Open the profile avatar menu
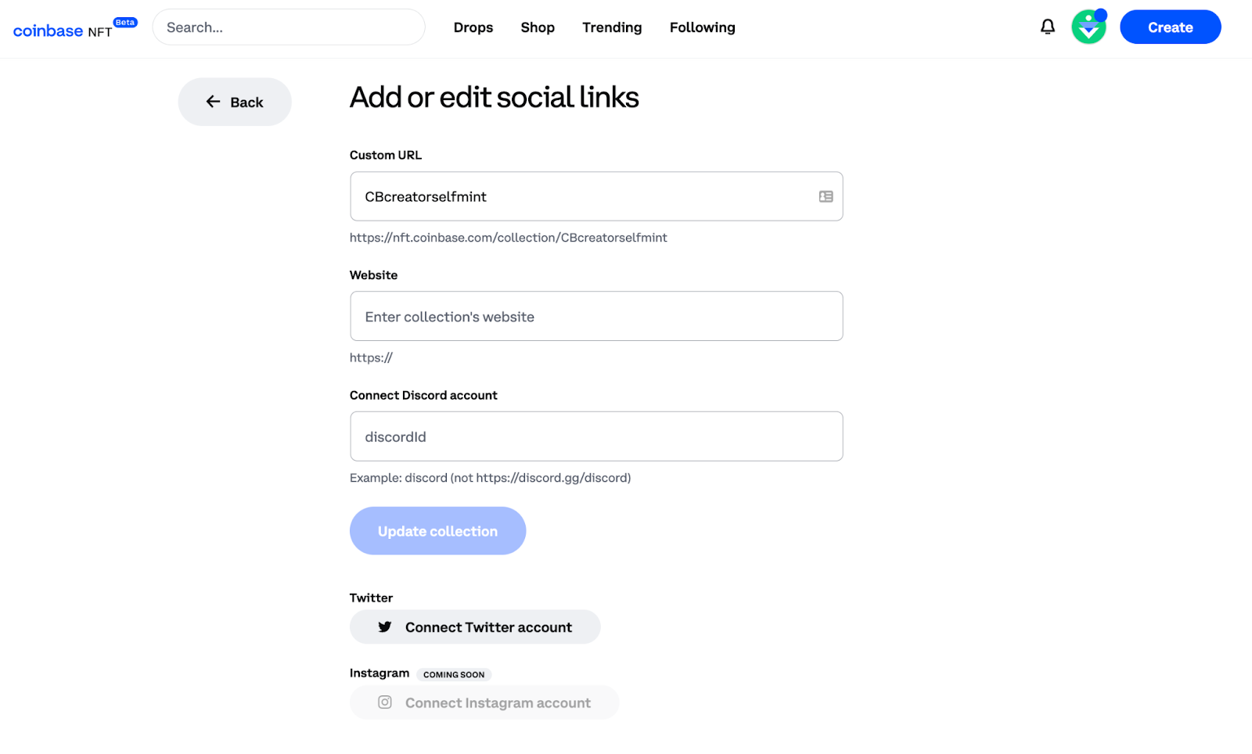Viewport: 1252px width, 754px height. (1088, 27)
